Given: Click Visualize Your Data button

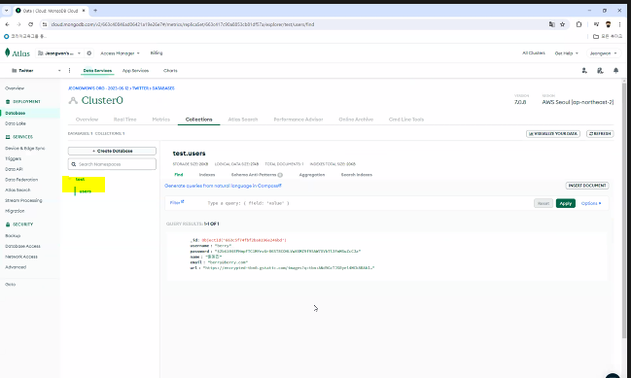Looking at the screenshot, I should pos(553,133).
